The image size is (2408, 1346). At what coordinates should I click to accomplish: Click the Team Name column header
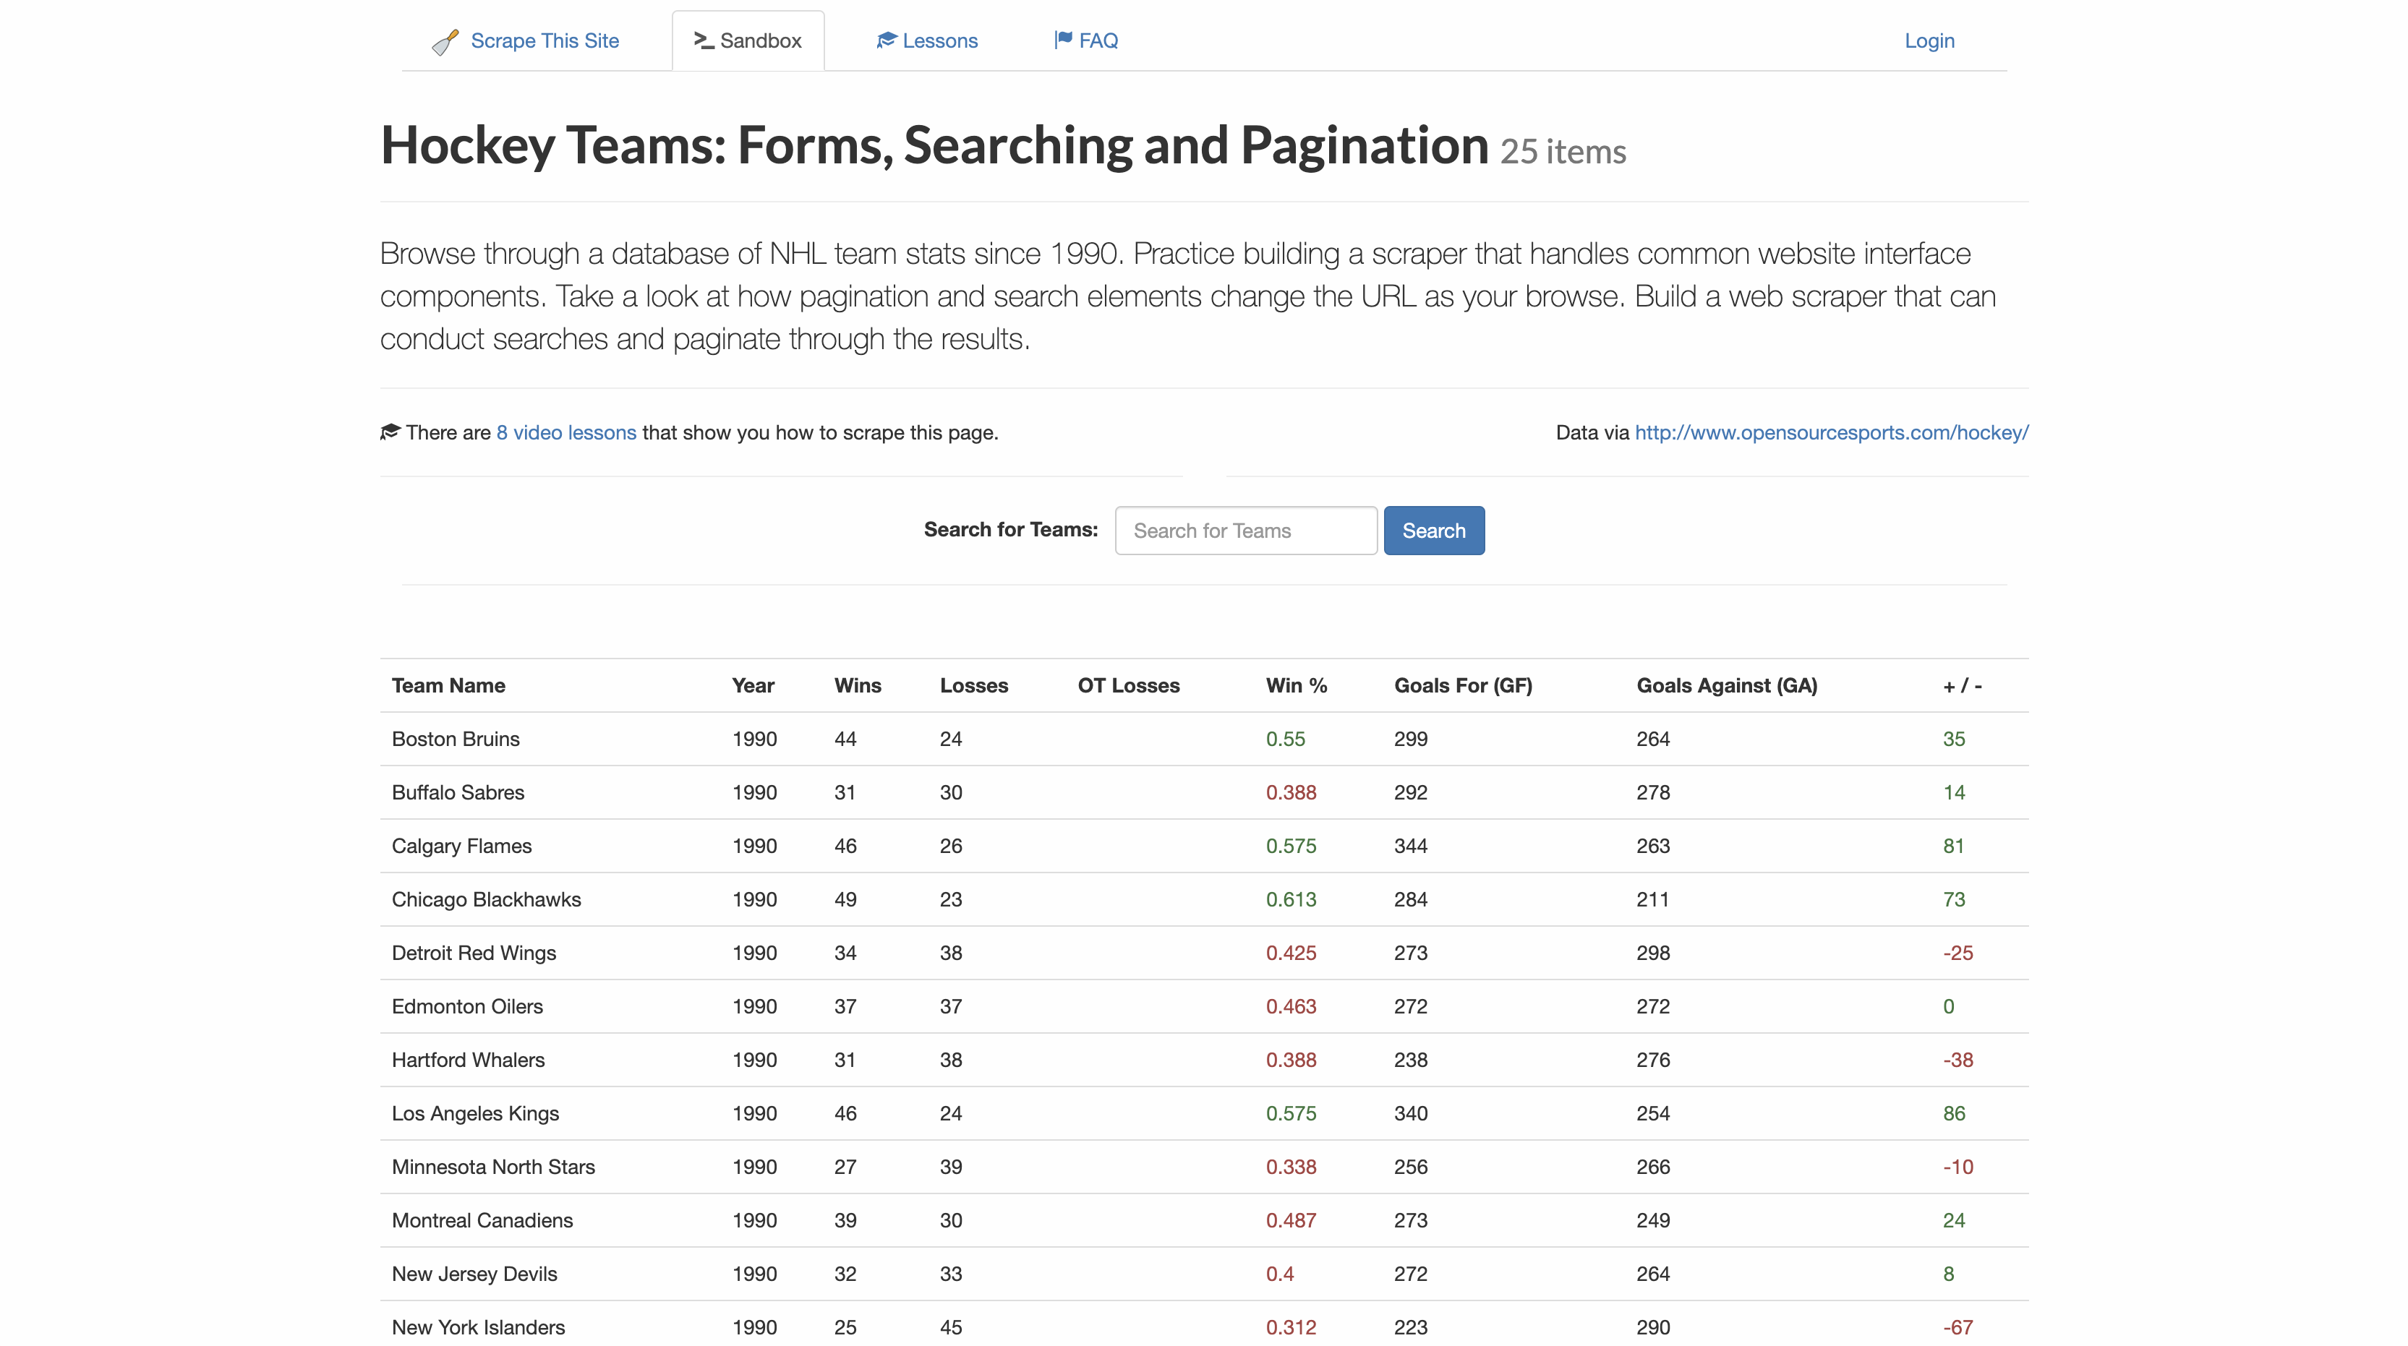pyautogui.click(x=448, y=685)
